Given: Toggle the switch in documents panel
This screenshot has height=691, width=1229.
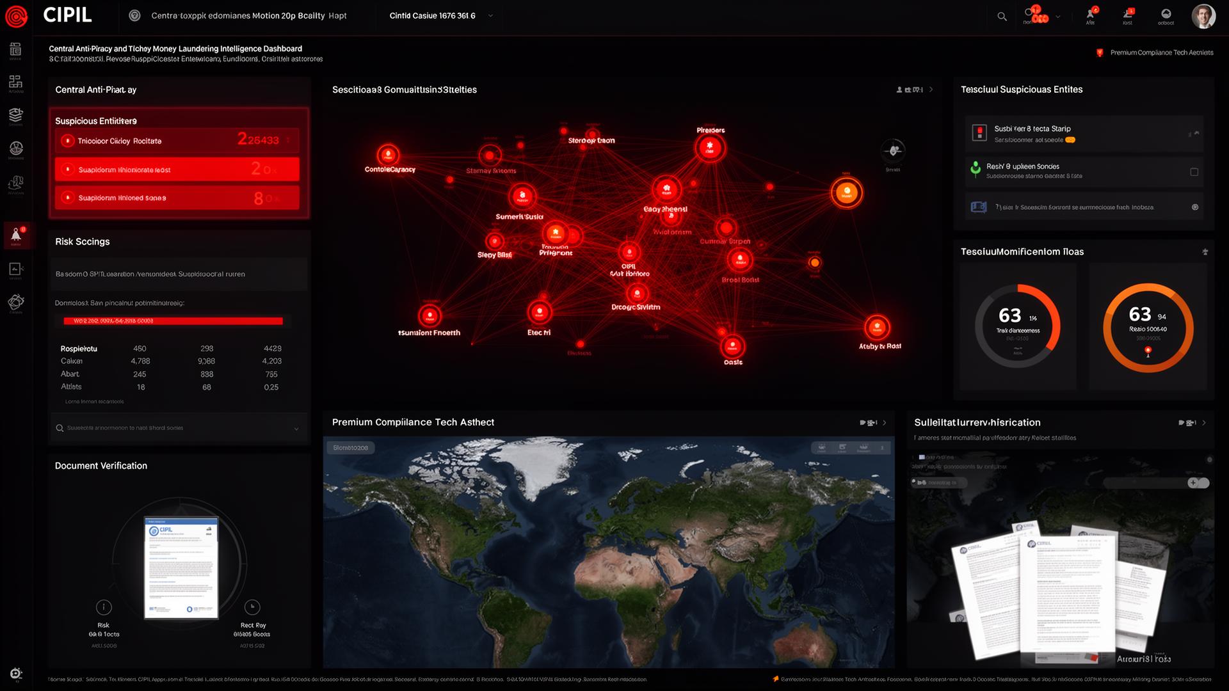Looking at the screenshot, I should [1198, 483].
